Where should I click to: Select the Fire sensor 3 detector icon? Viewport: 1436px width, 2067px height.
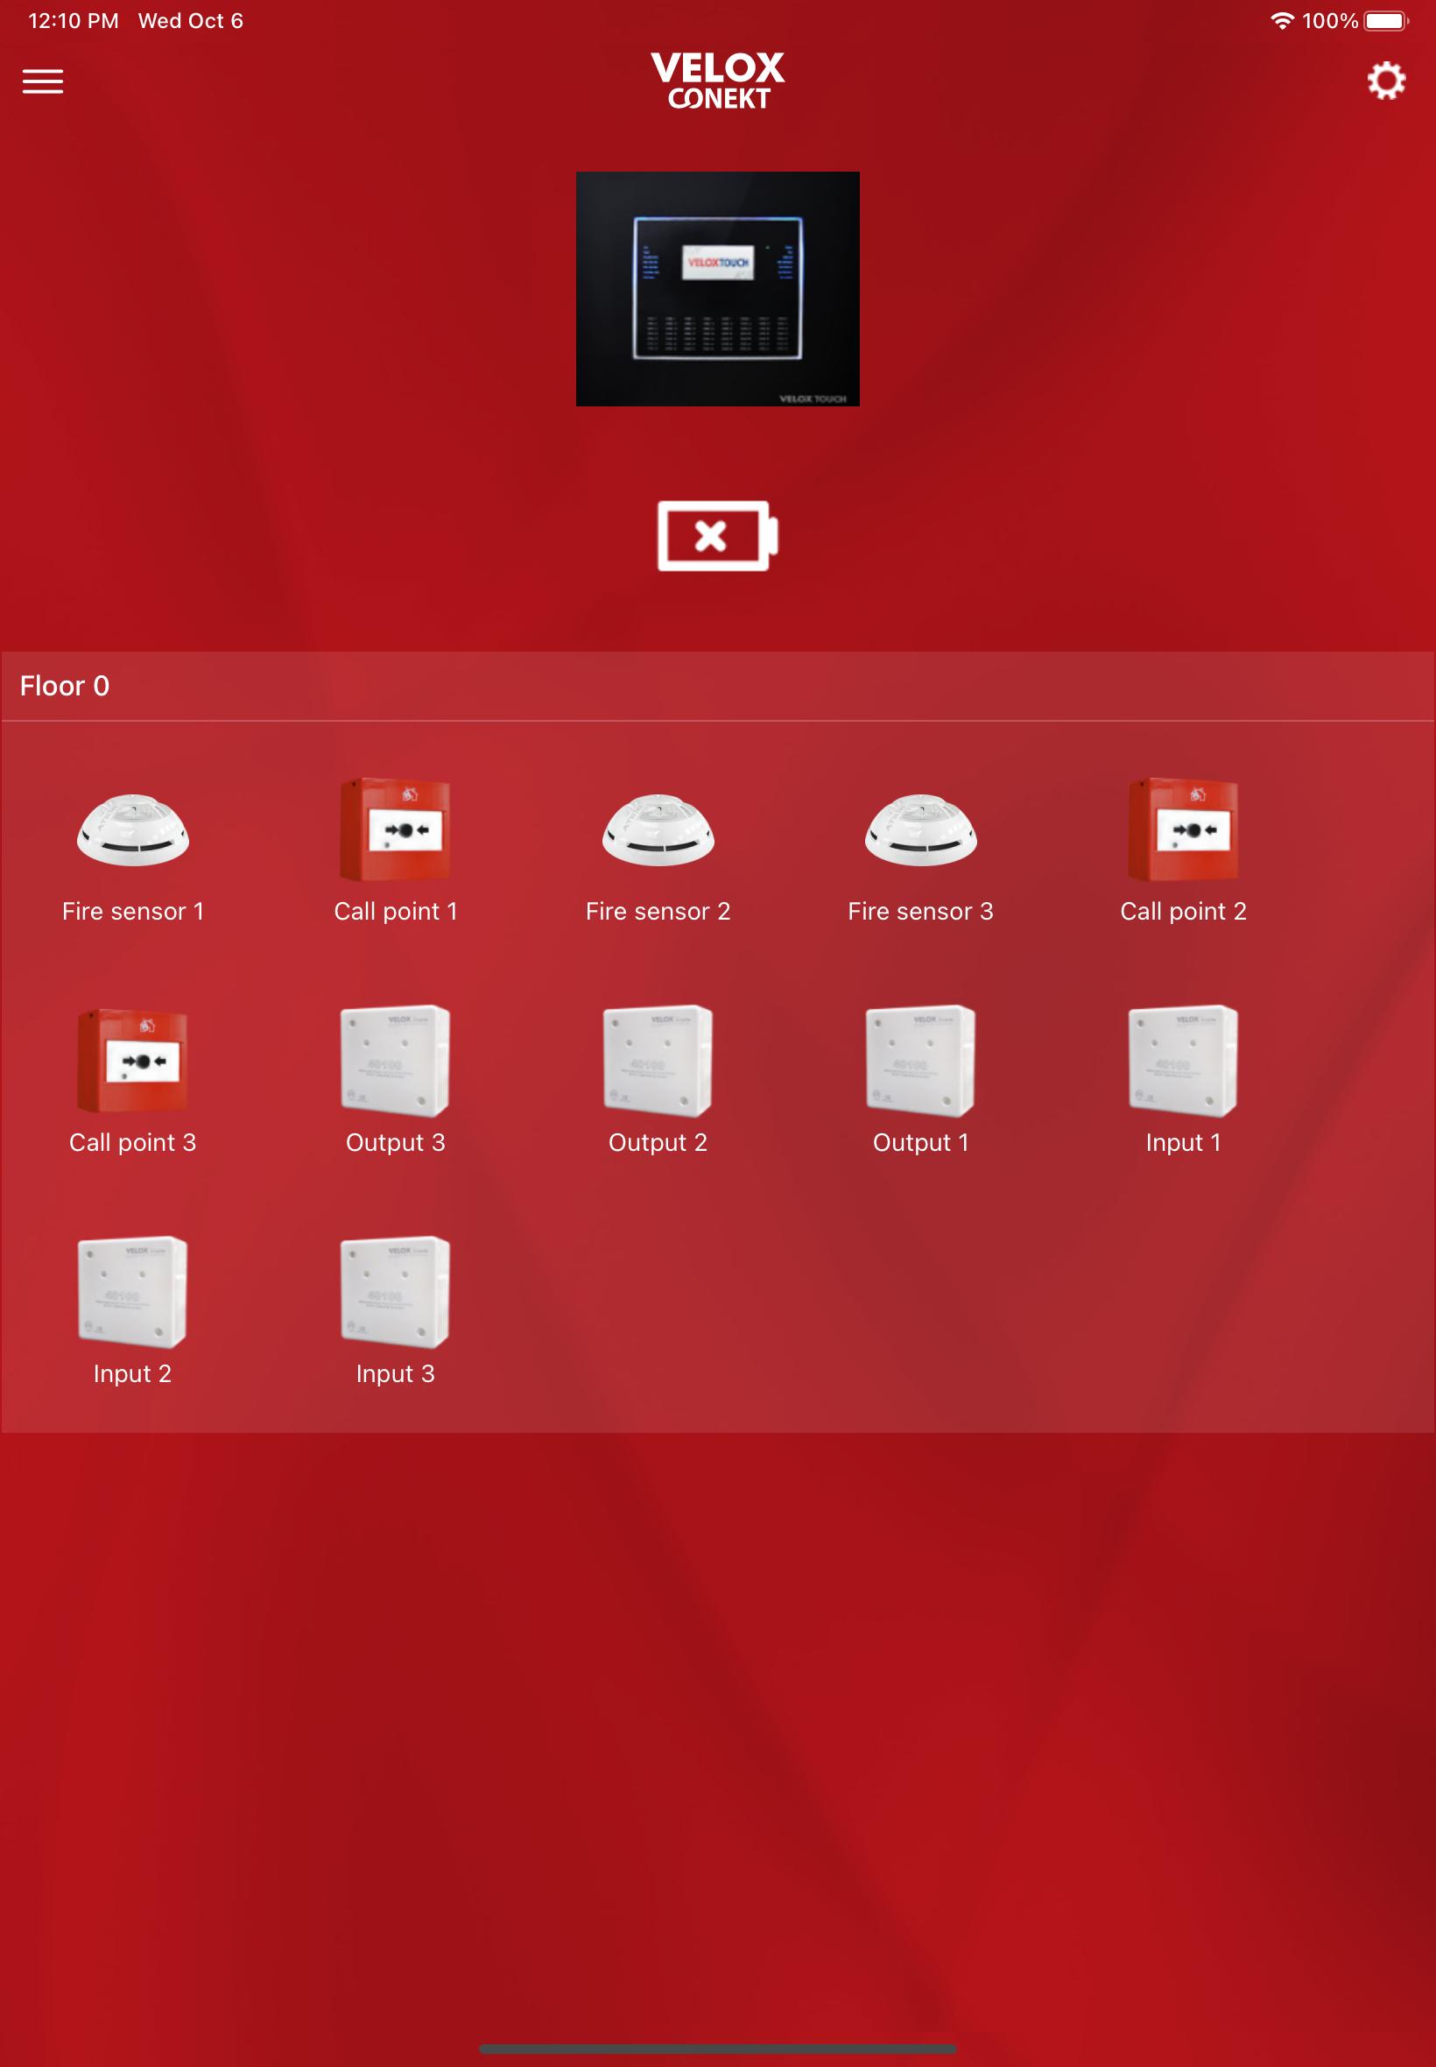pos(920,829)
